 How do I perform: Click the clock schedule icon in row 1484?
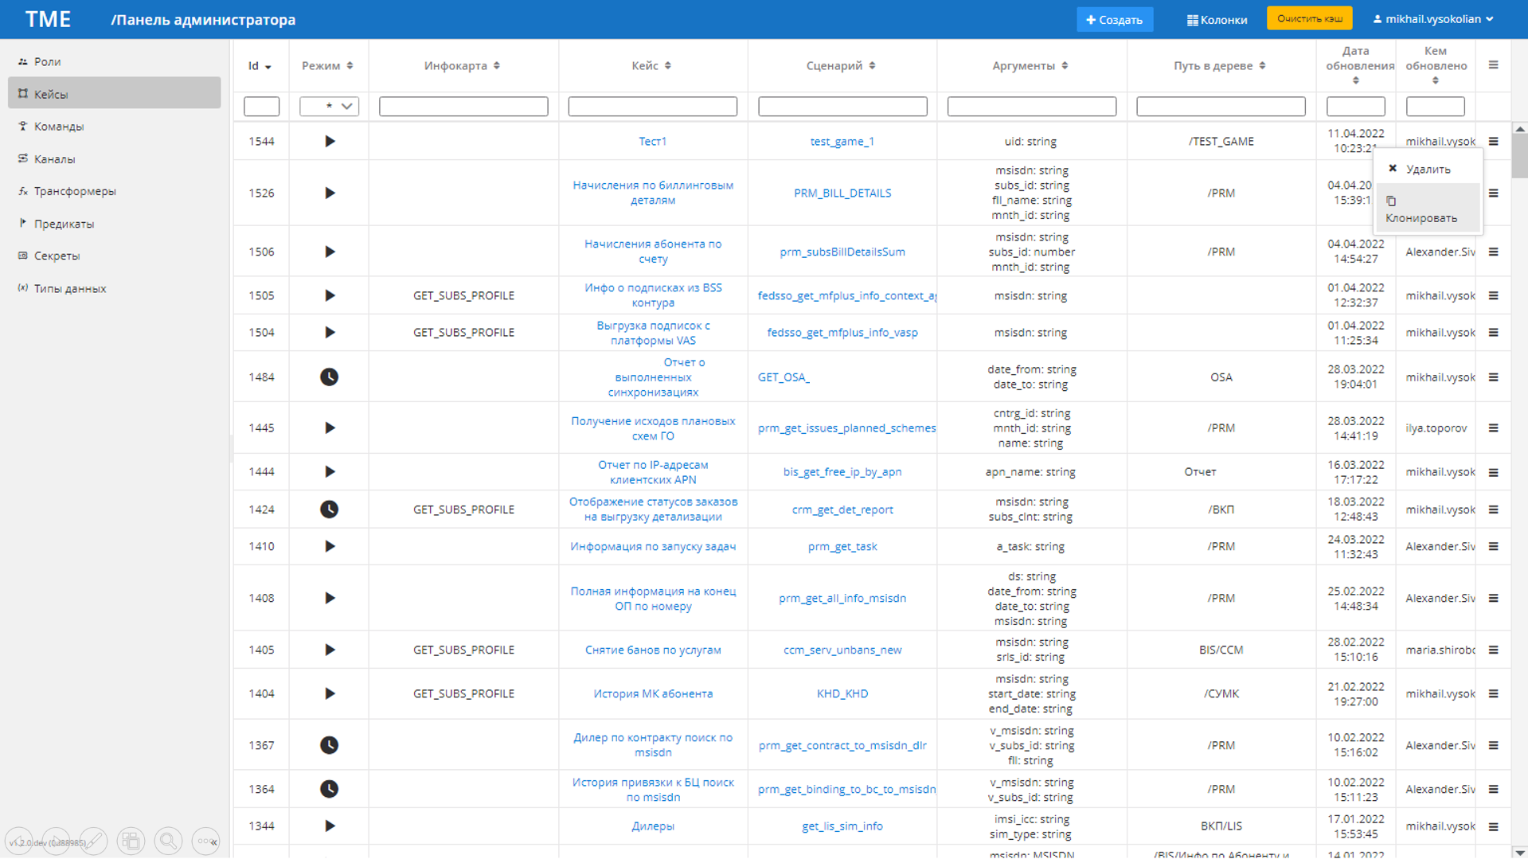329,377
